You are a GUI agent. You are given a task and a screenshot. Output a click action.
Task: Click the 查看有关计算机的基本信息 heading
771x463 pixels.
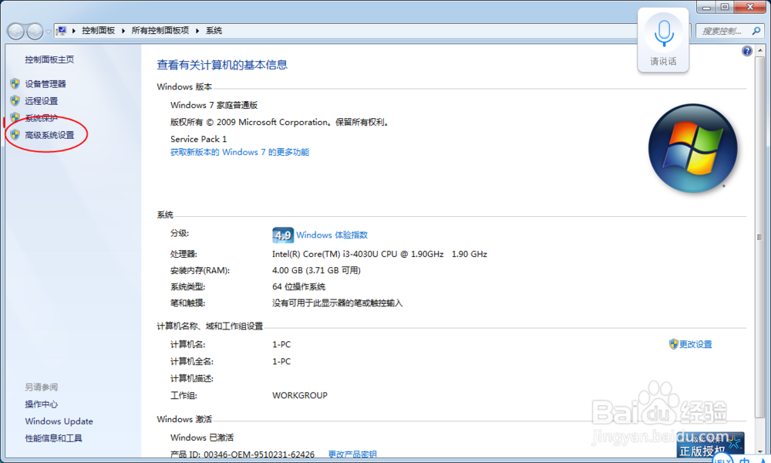(x=222, y=65)
